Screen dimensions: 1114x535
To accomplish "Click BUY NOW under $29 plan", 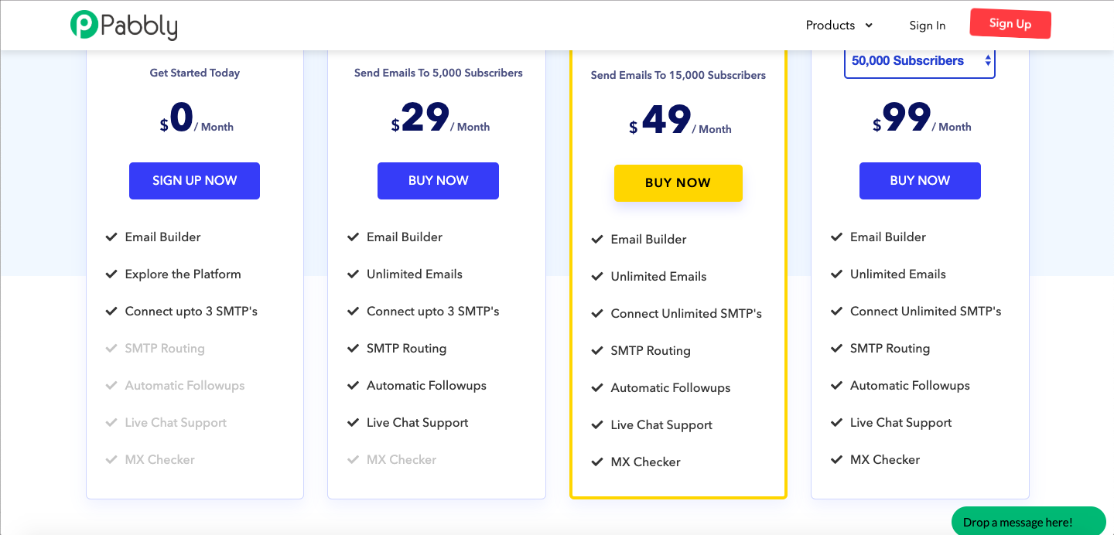I will click(438, 181).
